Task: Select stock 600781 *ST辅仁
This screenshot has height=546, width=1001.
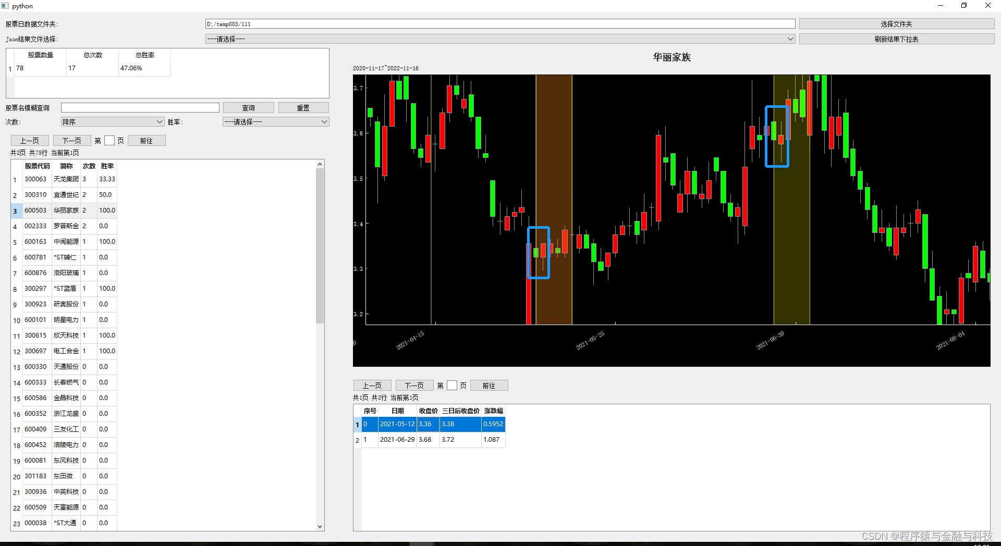Action: (x=65, y=257)
